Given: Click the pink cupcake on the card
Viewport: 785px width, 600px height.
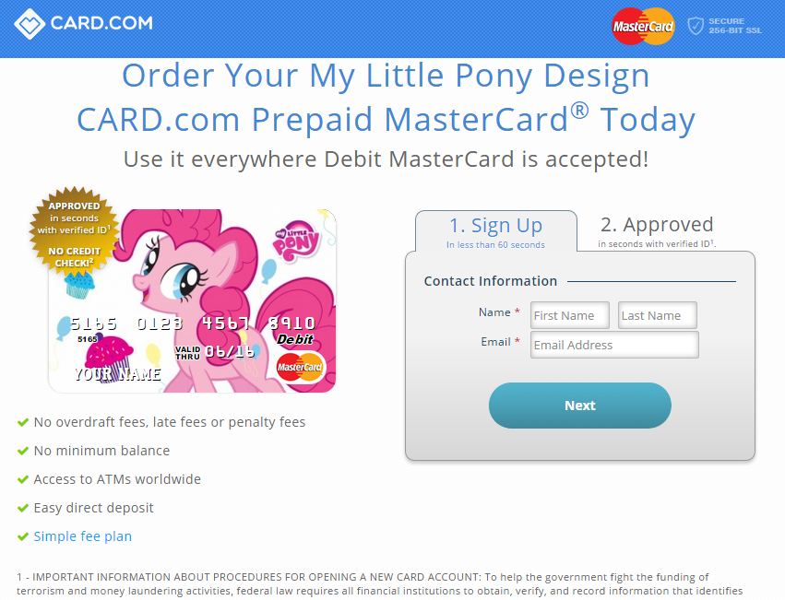Looking at the screenshot, I should click(109, 359).
